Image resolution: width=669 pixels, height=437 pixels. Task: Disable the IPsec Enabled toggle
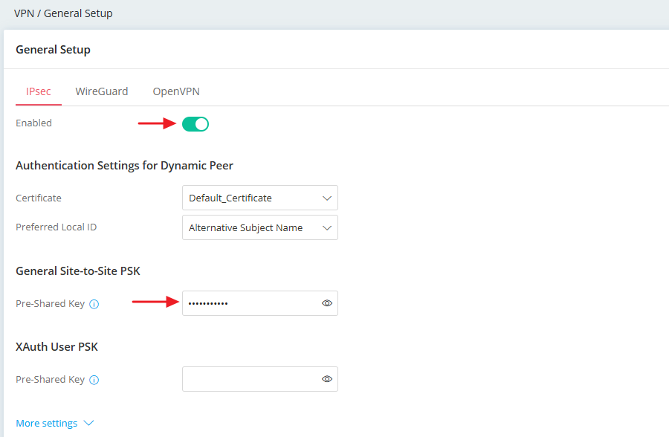point(195,124)
